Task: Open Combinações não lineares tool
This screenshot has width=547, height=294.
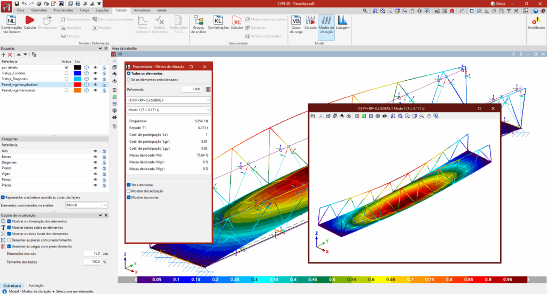Action: click(x=11, y=25)
